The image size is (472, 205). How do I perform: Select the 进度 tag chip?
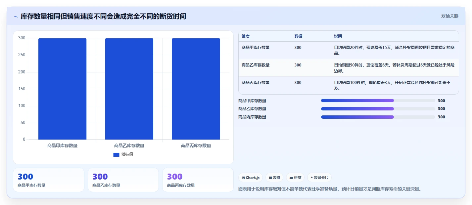tap(295, 178)
